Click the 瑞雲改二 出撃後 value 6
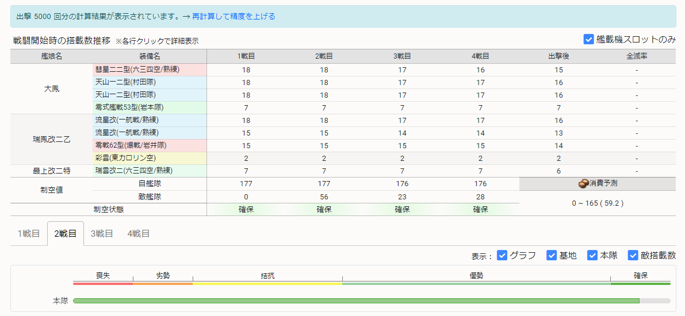685x316 pixels. click(x=558, y=171)
